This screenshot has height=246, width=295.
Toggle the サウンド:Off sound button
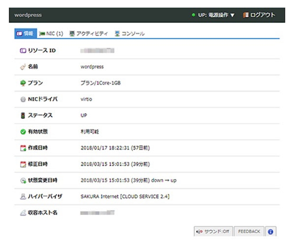[x=213, y=232]
